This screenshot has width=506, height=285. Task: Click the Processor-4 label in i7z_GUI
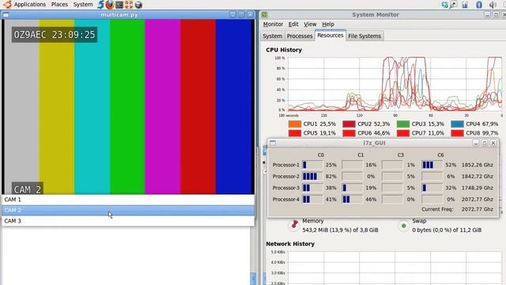pyautogui.click(x=286, y=199)
